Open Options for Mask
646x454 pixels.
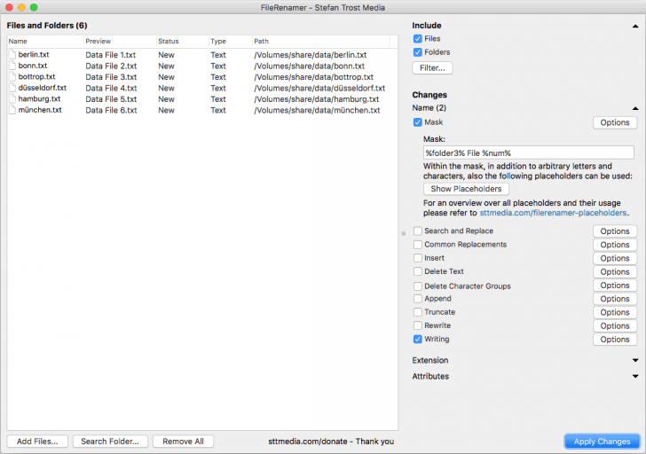click(615, 122)
